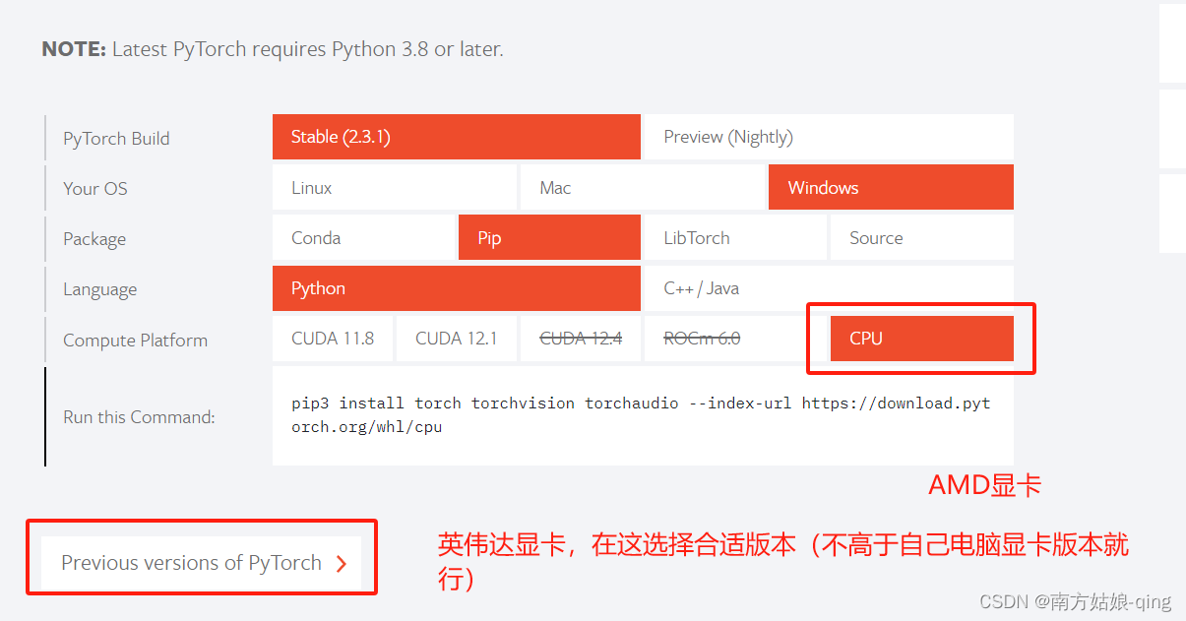Screen dimensions: 1186x621
Task: Click the Package row label
Action: tap(94, 239)
